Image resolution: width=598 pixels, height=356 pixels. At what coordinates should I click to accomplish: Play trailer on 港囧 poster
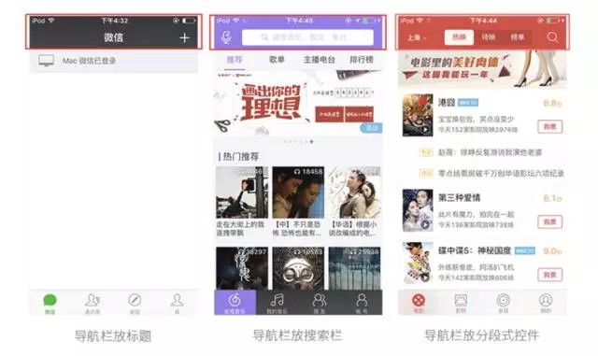pyautogui.click(x=424, y=130)
